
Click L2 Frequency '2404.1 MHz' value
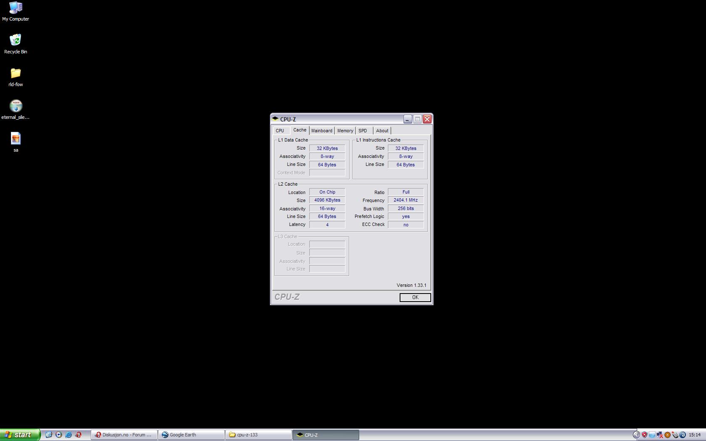point(406,200)
